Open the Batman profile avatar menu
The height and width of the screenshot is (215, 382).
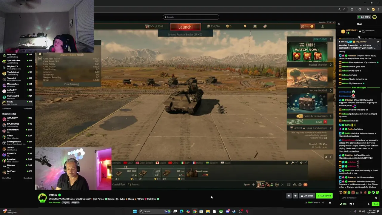click(374, 17)
